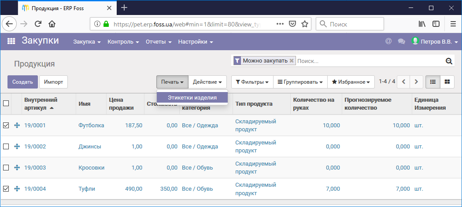Open the apps grid menu icon
462x207 pixels.
pos(11,41)
